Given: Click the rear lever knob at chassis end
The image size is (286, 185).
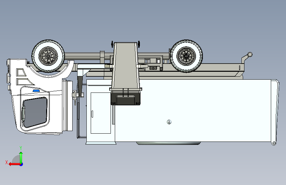Looking at the screenshot, I should 250,54.
